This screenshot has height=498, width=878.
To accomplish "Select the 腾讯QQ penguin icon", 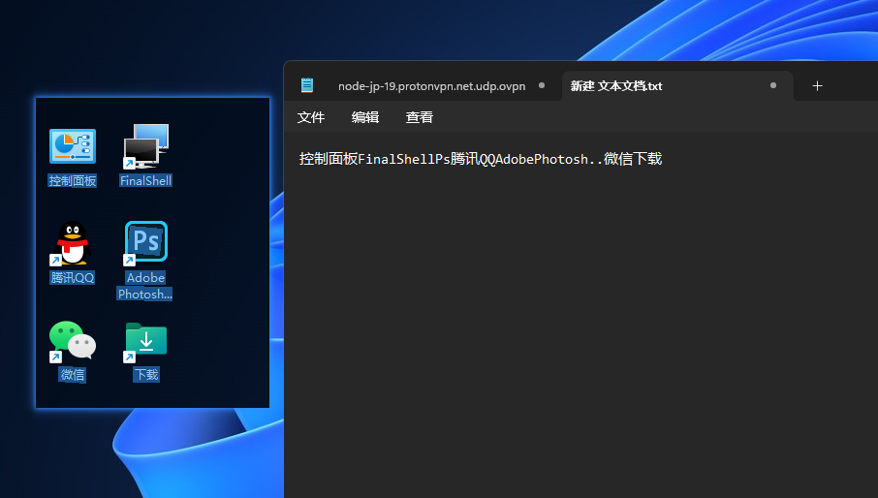I will (73, 243).
